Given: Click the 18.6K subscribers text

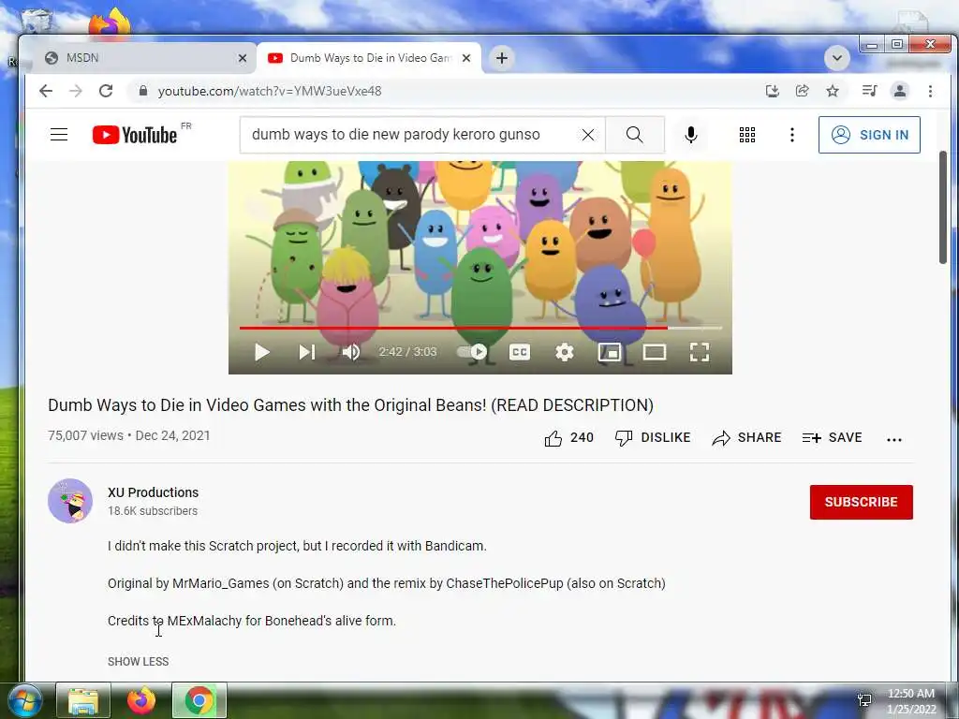Looking at the screenshot, I should (153, 510).
